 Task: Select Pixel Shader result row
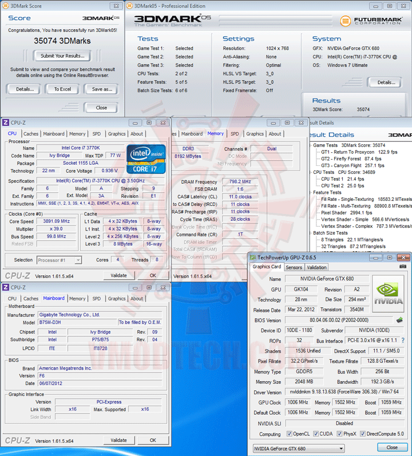click(x=347, y=213)
